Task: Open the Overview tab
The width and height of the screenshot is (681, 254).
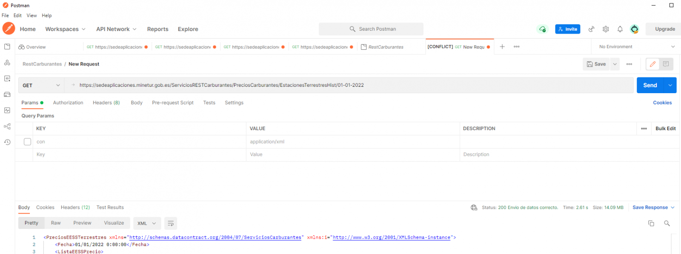Action: 32,47
